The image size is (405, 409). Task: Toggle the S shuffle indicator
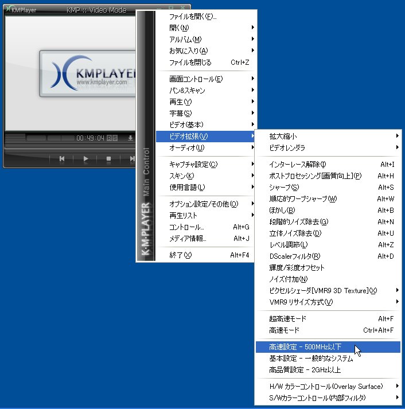coord(115,138)
